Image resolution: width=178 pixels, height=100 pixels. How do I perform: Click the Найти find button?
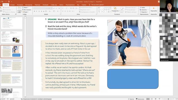click(x=142, y=7)
